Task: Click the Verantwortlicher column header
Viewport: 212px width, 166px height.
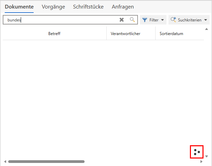Action: click(x=125, y=34)
